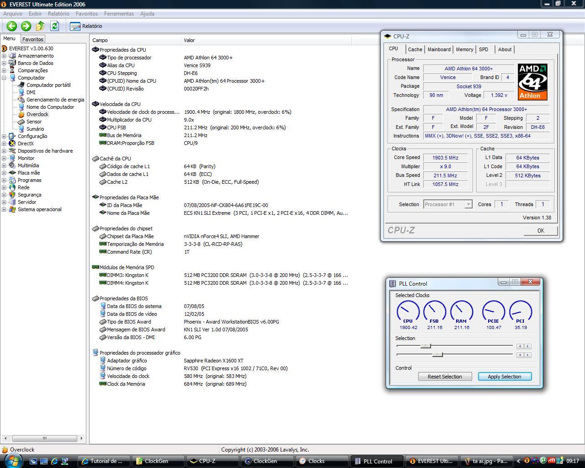The width and height of the screenshot is (585, 468).
Task: Select the Sumário tree item
Action: (x=35, y=129)
